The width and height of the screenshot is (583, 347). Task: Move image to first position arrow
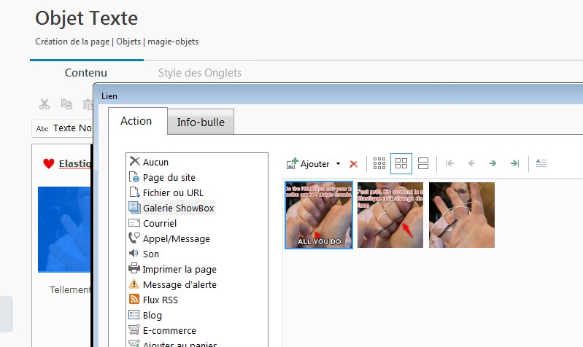pos(449,163)
